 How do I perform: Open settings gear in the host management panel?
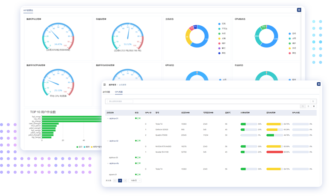[319, 84]
